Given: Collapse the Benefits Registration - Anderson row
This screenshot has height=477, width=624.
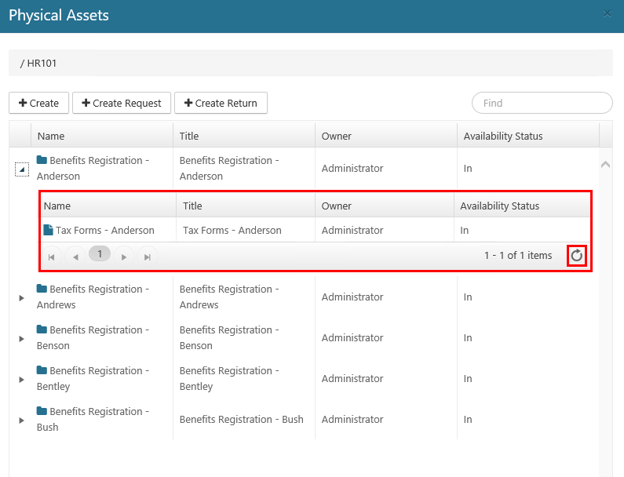Looking at the screenshot, I should click(22, 169).
